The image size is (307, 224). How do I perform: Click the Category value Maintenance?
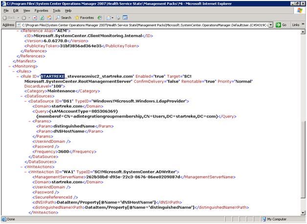[x=61, y=91]
